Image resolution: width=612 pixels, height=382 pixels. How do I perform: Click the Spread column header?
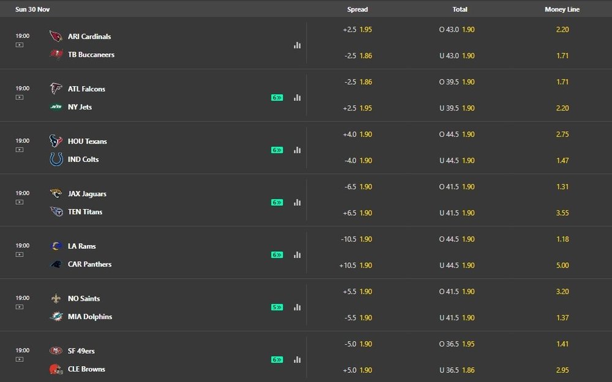pyautogui.click(x=357, y=9)
